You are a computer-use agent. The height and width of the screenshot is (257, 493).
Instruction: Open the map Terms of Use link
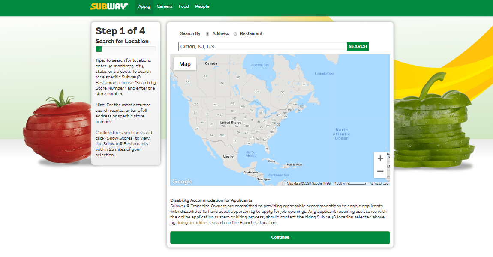coord(378,183)
